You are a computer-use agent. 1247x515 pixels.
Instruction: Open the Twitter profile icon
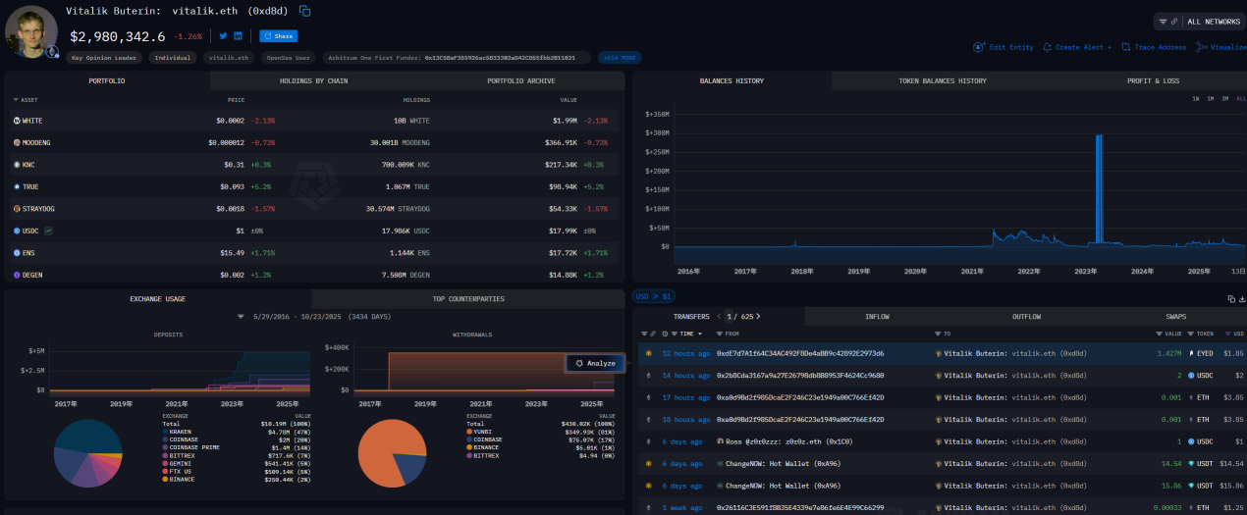point(223,36)
